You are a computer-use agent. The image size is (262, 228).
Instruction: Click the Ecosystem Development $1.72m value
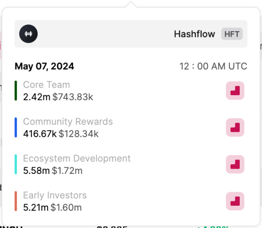coord(67,170)
